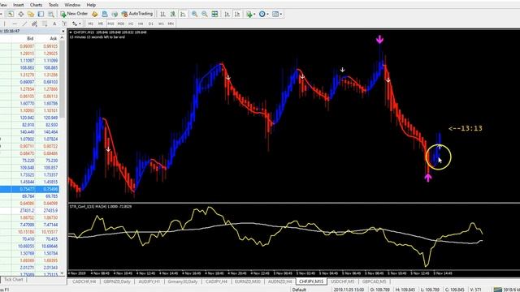Zoom out of the chart
This screenshot has width=520, height=292.
[205, 14]
